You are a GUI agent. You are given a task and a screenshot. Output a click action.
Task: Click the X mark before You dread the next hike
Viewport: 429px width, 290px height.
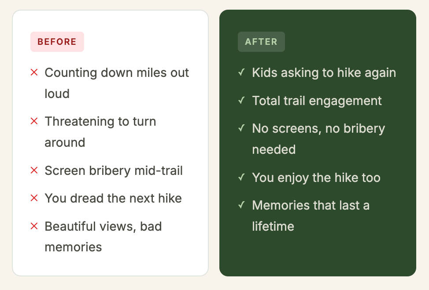coord(34,198)
